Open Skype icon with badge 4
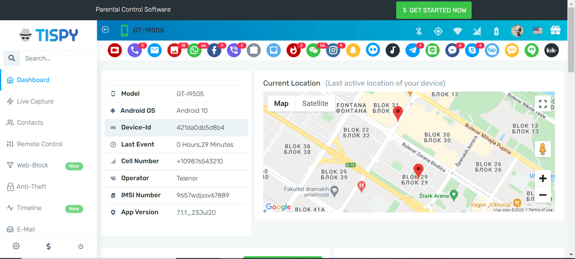 click(x=472, y=50)
